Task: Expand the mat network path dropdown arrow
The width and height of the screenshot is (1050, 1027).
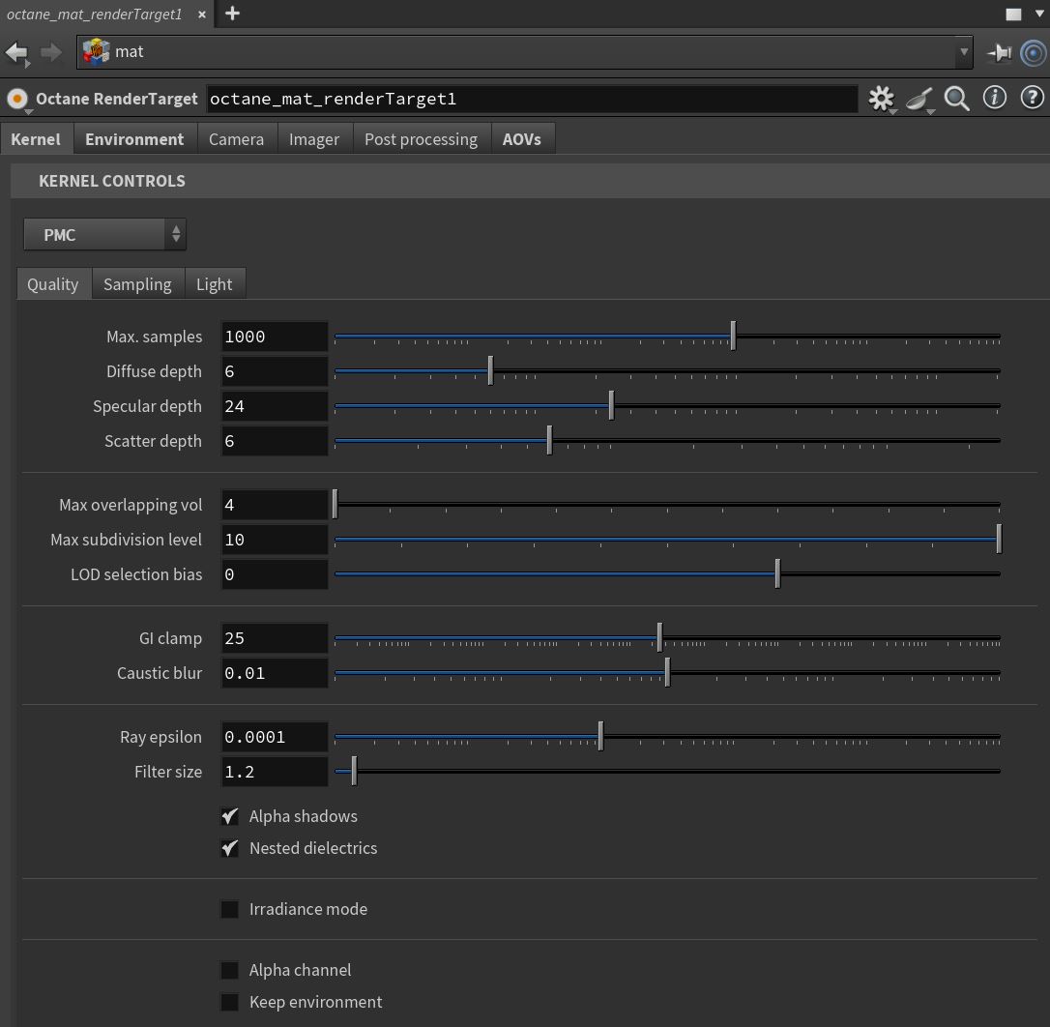Action: coord(963,52)
